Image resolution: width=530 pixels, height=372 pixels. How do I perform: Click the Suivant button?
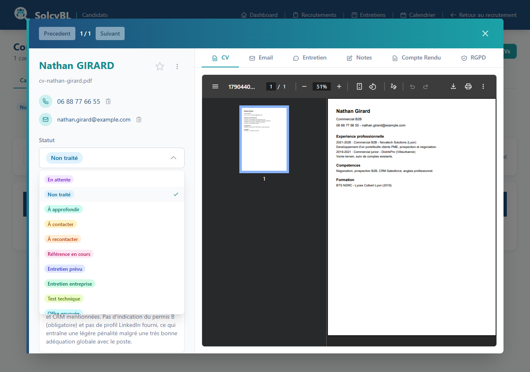tap(110, 33)
